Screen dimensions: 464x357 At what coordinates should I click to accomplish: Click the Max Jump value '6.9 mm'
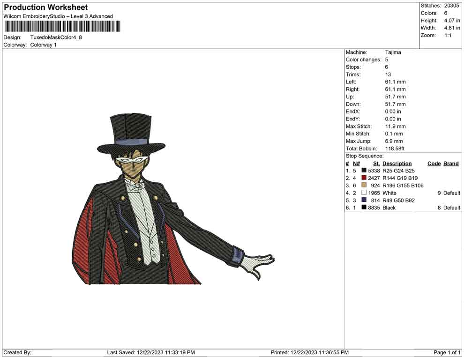click(394, 141)
